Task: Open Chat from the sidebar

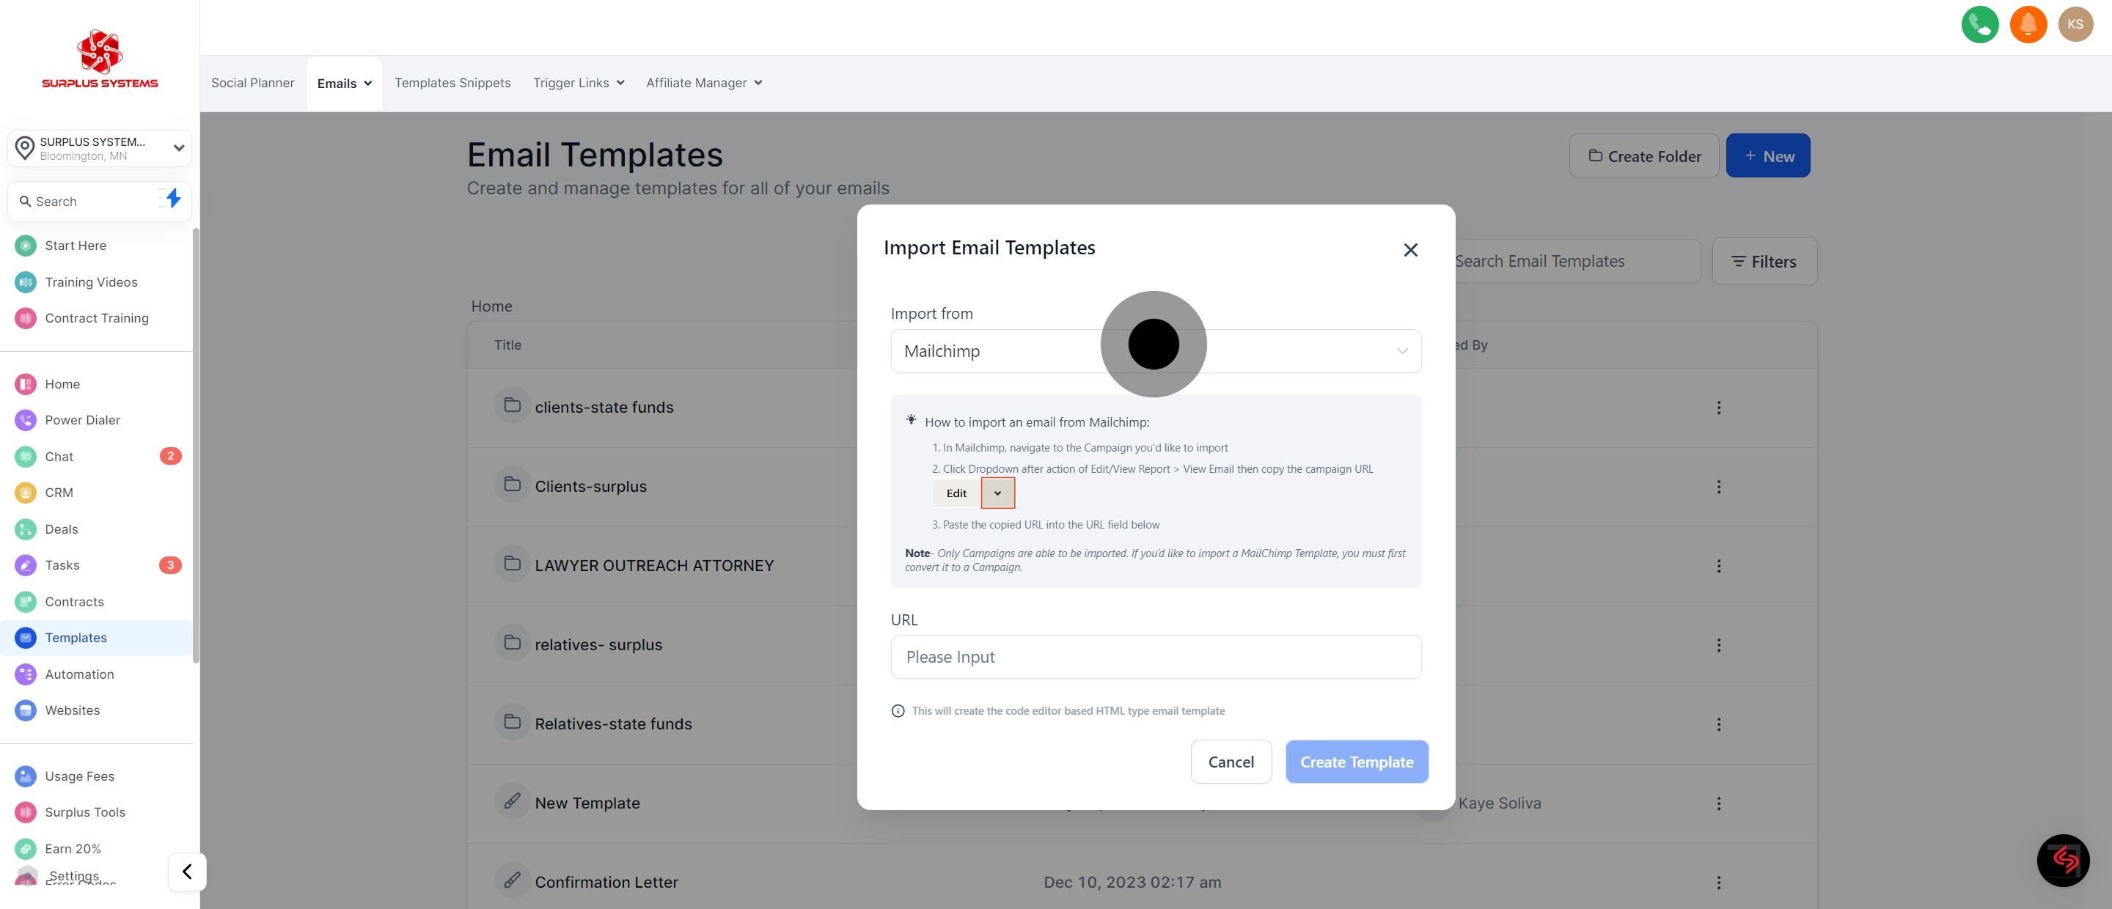Action: coord(59,457)
